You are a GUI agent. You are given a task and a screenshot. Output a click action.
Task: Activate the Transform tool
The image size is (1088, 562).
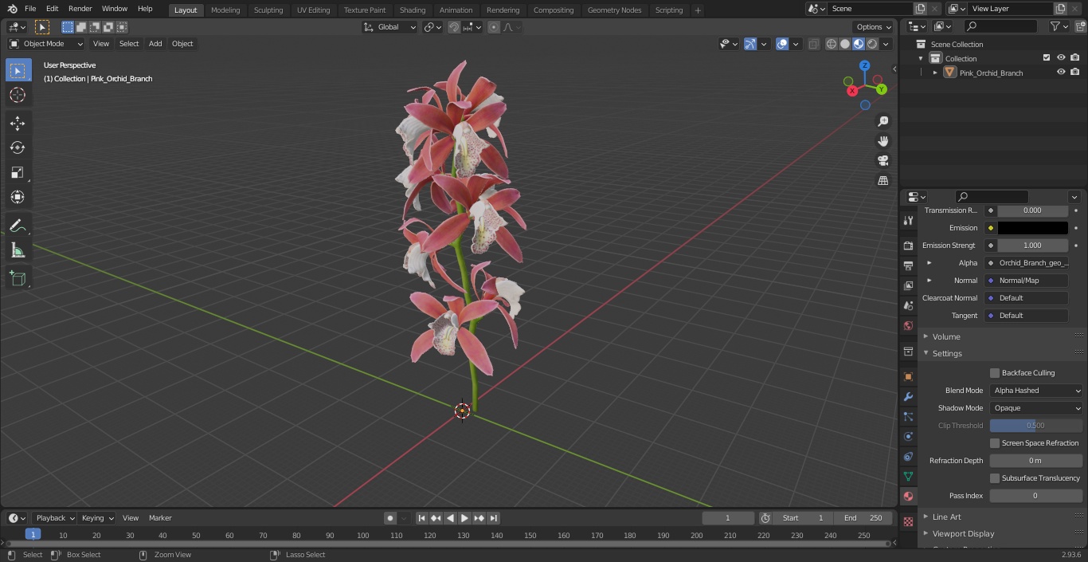pos(18,197)
